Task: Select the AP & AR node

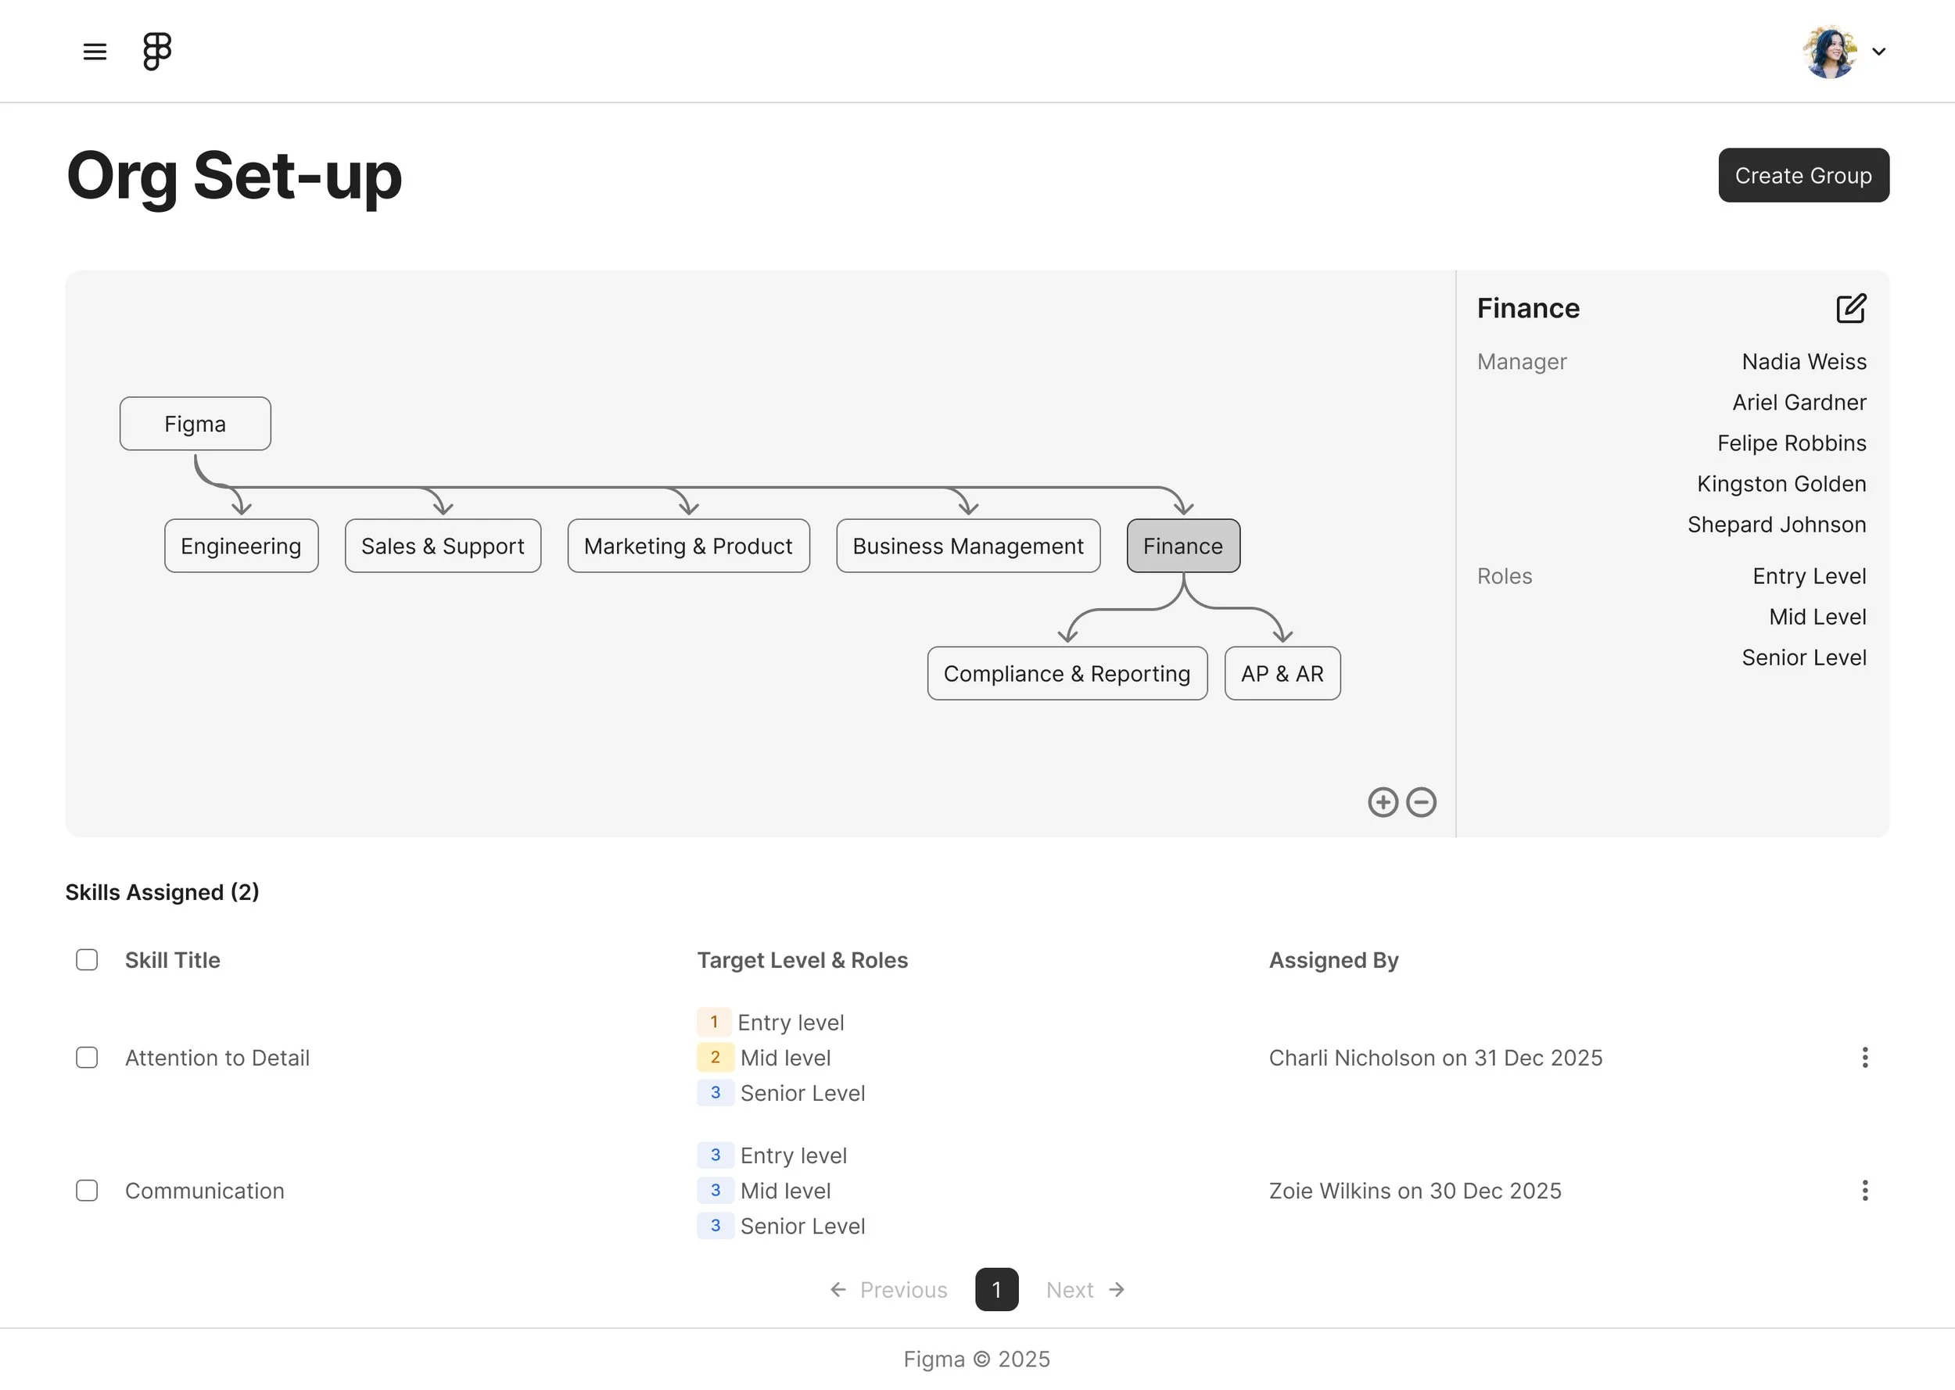Action: pyautogui.click(x=1282, y=674)
